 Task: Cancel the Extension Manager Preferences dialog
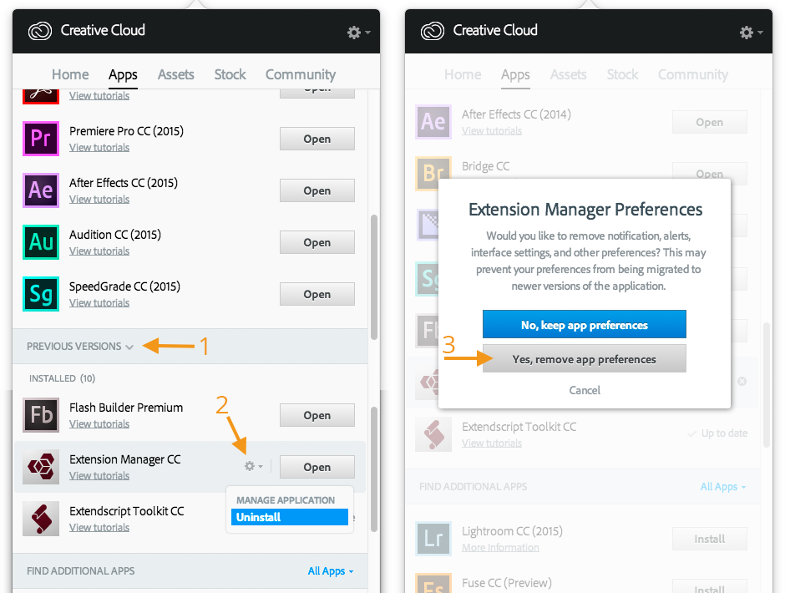coord(584,390)
